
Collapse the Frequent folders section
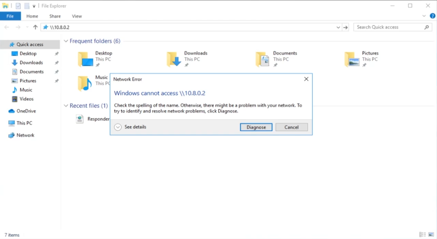(66, 41)
